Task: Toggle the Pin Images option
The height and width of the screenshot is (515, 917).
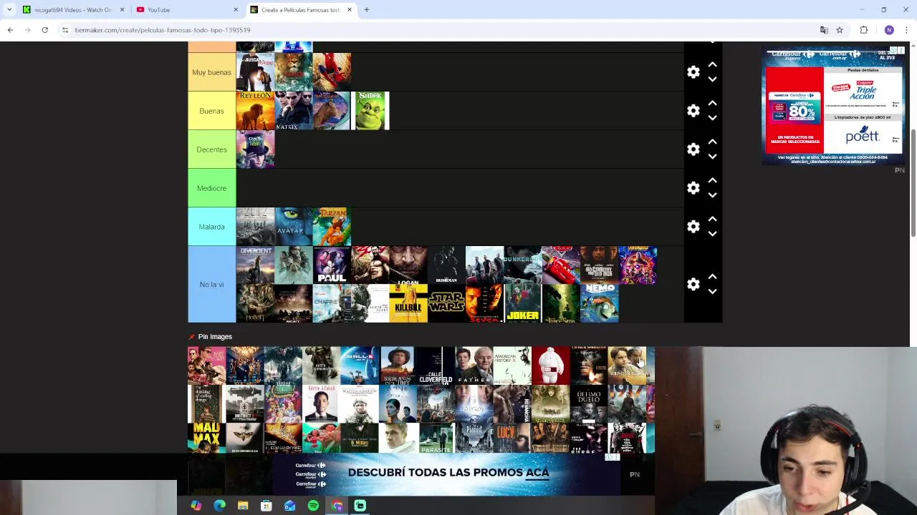Action: pos(210,336)
